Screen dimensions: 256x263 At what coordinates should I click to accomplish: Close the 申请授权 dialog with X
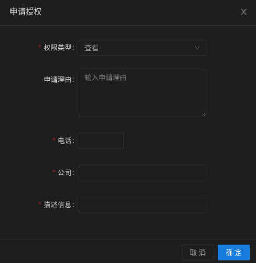pos(243,12)
